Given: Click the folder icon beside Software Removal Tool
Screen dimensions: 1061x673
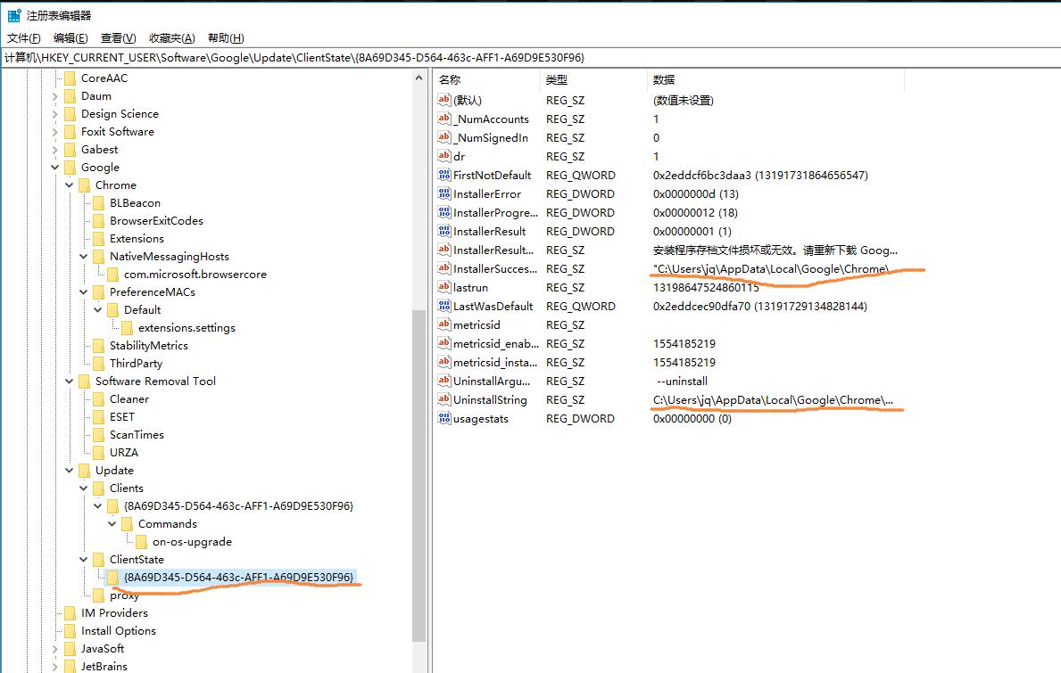Looking at the screenshot, I should (84, 381).
